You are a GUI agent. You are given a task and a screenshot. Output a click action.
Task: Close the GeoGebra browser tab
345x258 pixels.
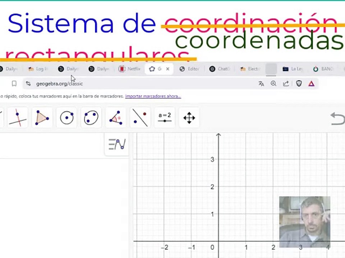(168, 69)
